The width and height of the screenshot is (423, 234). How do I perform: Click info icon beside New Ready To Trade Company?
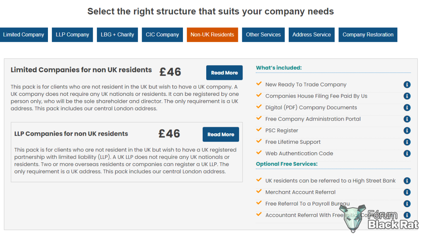tap(407, 85)
